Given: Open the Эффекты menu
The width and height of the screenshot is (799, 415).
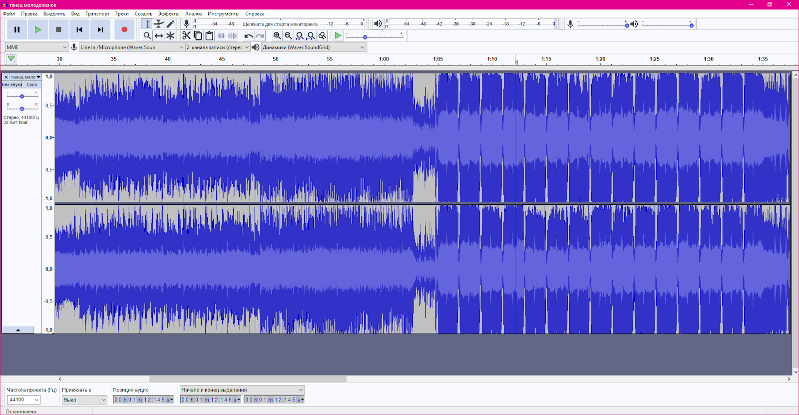Looking at the screenshot, I should [169, 13].
